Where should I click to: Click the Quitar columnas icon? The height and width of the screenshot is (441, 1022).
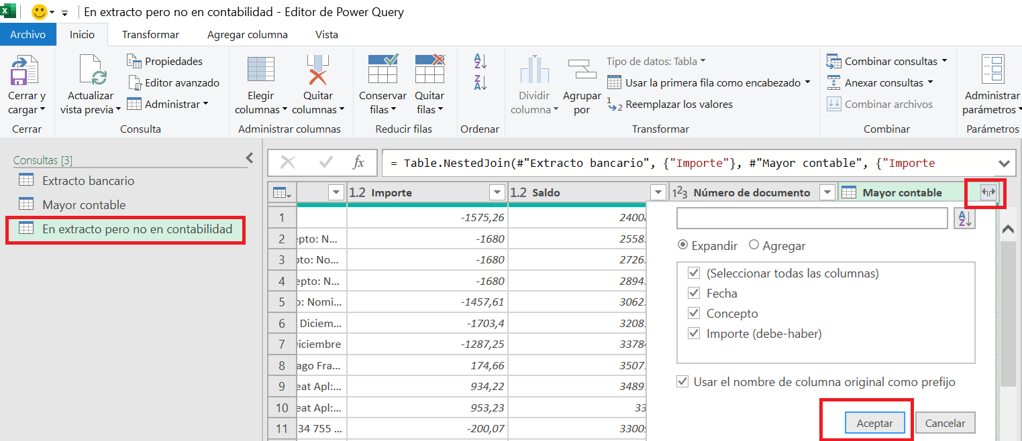click(317, 71)
